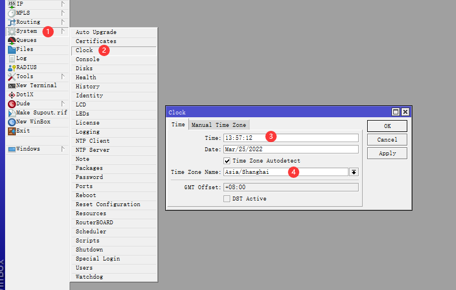This screenshot has height=290, width=456.
Task: Expand the Dude submenu arrow
Action: click(x=63, y=103)
